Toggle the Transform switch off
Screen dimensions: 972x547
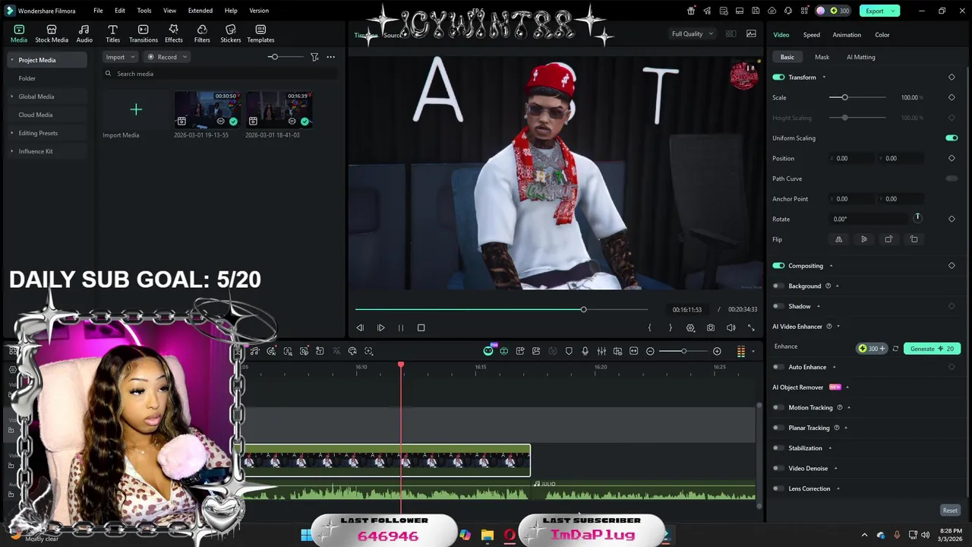coord(778,77)
